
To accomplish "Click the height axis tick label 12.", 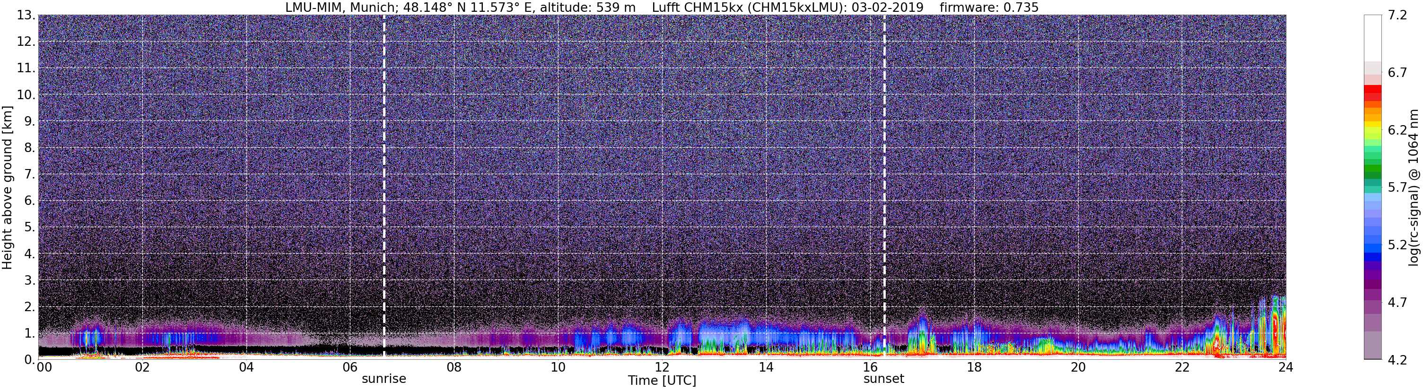I will pyautogui.click(x=26, y=42).
